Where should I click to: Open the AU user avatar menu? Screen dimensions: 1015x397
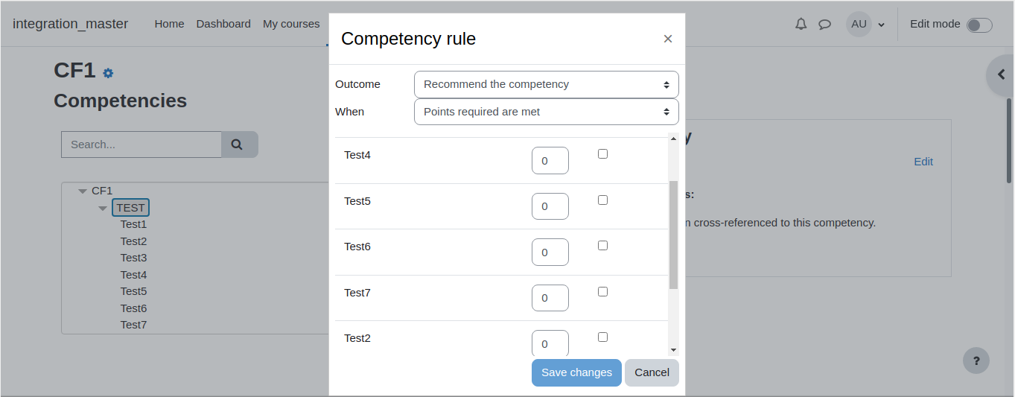(x=865, y=24)
